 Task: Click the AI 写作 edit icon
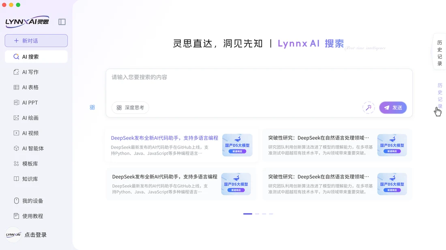point(16,72)
